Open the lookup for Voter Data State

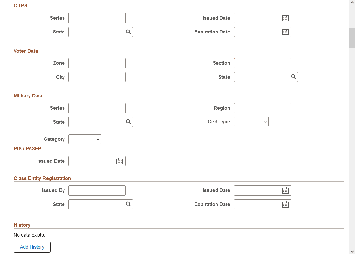pyautogui.click(x=293, y=77)
